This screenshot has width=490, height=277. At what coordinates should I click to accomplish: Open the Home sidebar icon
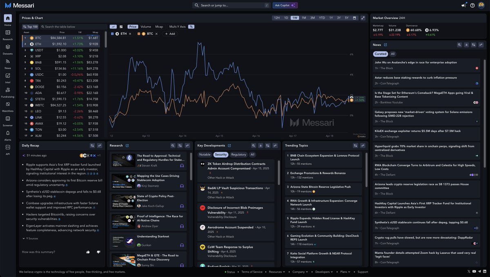tap(8, 19)
